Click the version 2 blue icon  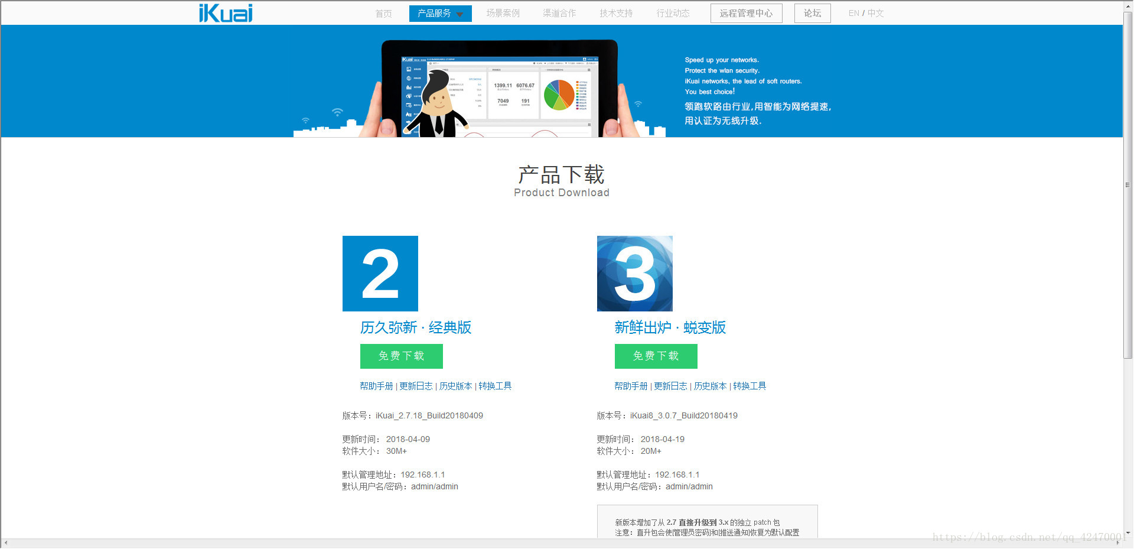[x=380, y=274]
